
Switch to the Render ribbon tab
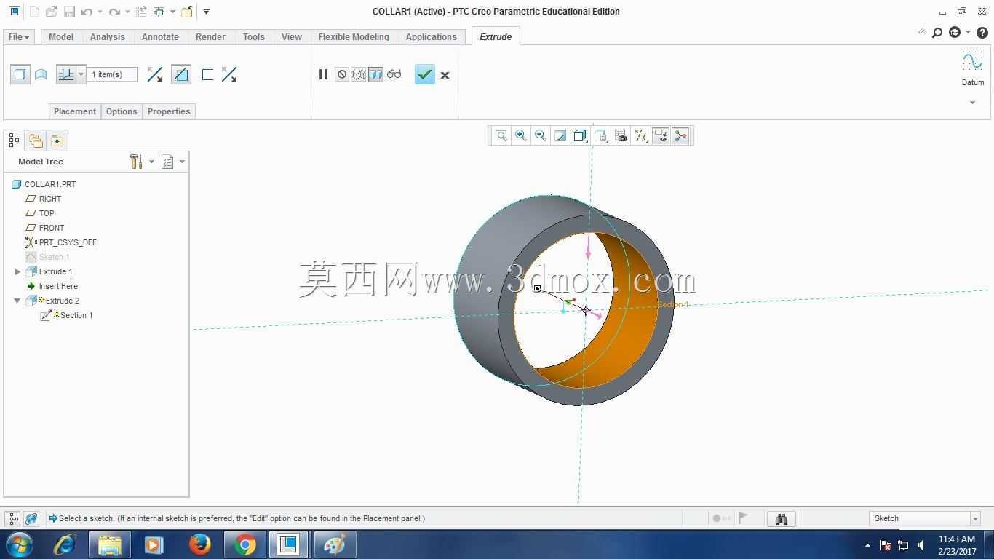click(x=210, y=36)
